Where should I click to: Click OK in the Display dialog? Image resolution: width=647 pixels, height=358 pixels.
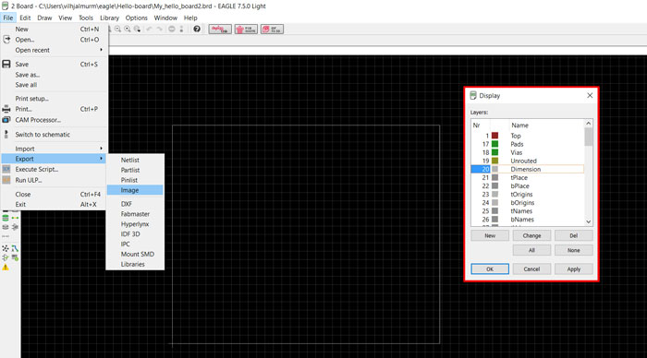[x=490, y=269]
